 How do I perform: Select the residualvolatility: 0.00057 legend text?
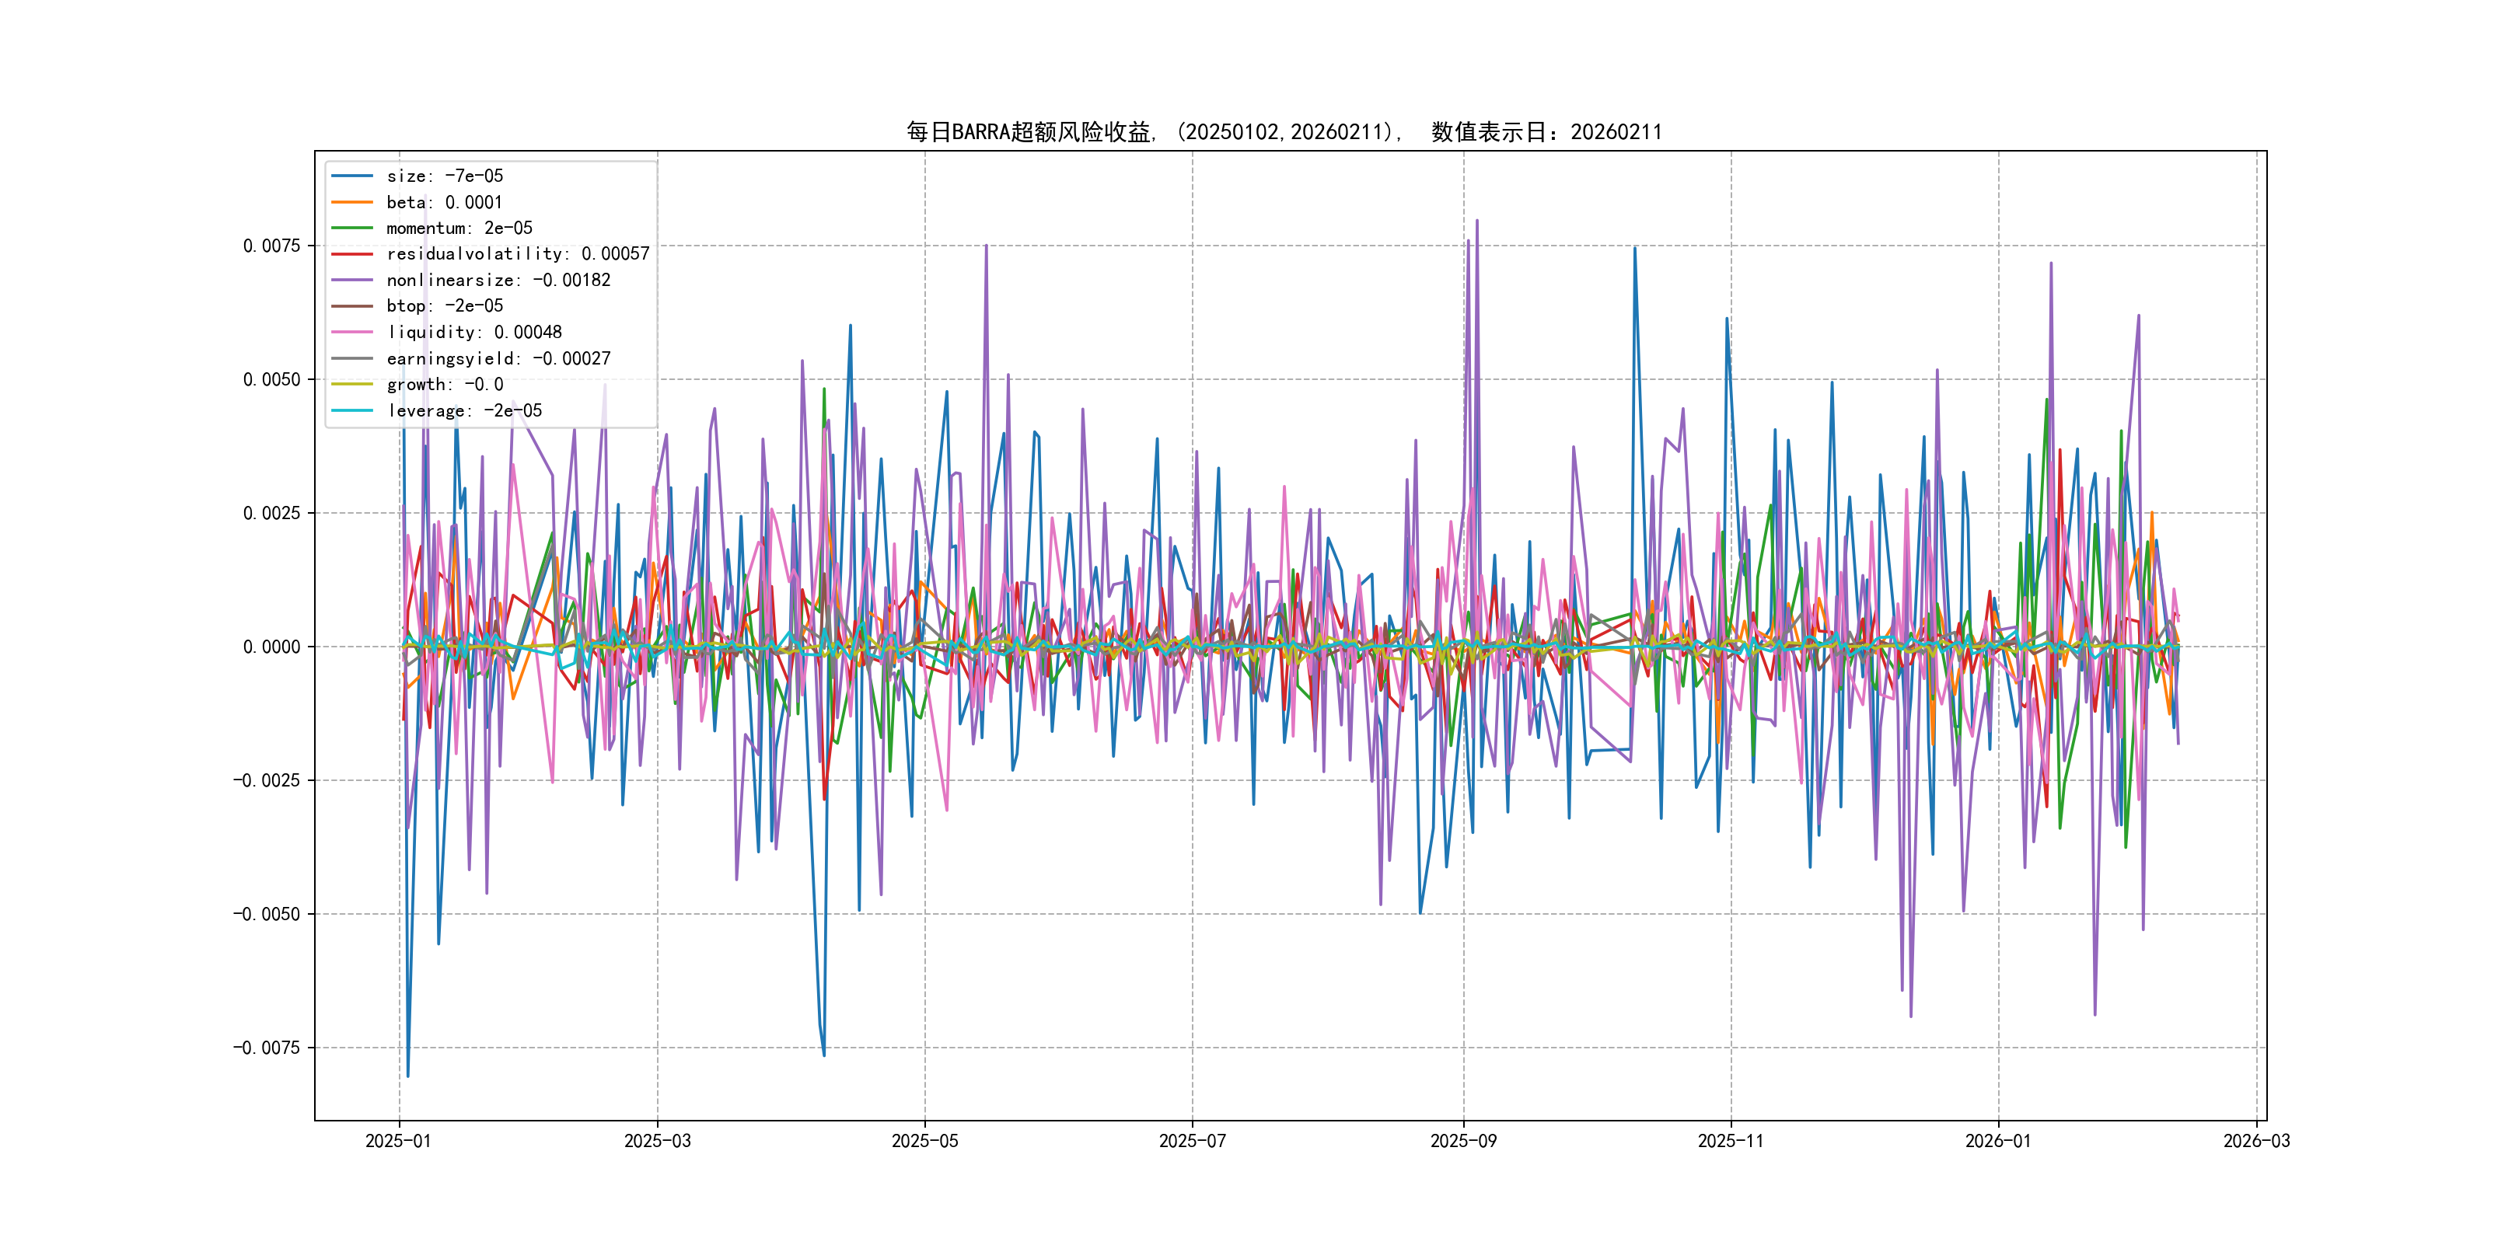click(517, 254)
